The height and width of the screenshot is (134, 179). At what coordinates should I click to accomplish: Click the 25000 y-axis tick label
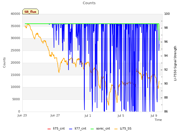point(15,50)
